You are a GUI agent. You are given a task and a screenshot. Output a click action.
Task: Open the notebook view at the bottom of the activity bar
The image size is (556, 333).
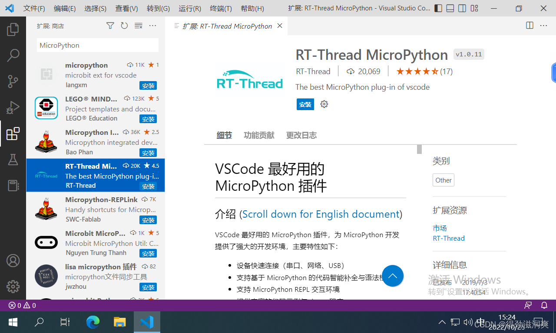[13, 186]
